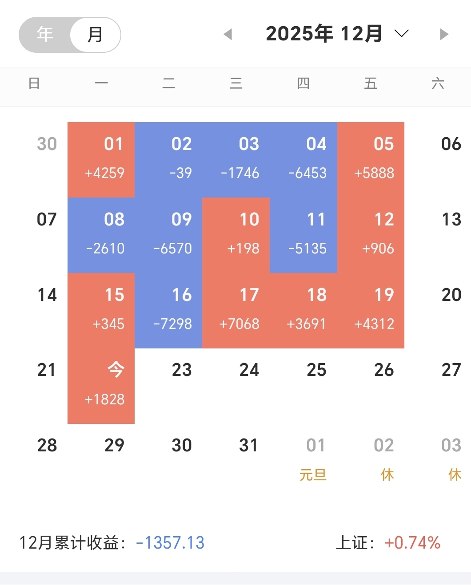Click January 01 元旦 holiday date

coord(314,459)
